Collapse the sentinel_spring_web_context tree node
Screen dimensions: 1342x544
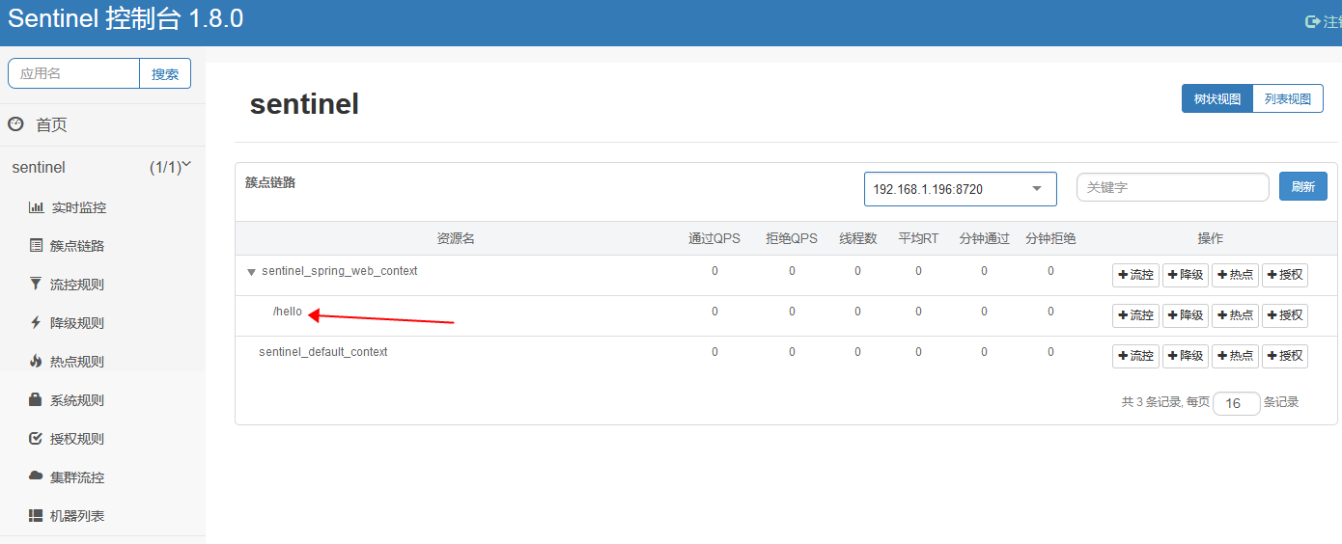(x=251, y=272)
